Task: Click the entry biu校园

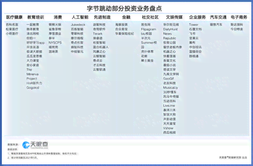Action: coord(146,34)
